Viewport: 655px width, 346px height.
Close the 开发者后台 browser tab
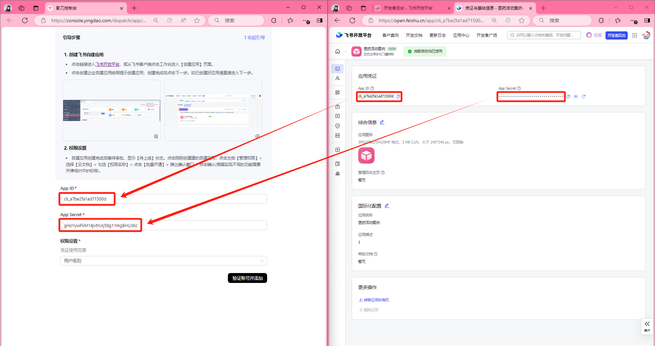coord(449,8)
